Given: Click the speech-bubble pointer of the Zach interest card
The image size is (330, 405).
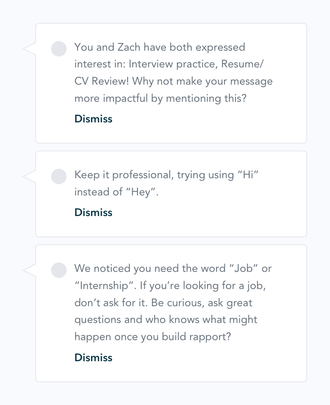Looking at the screenshot, I should [29, 49].
